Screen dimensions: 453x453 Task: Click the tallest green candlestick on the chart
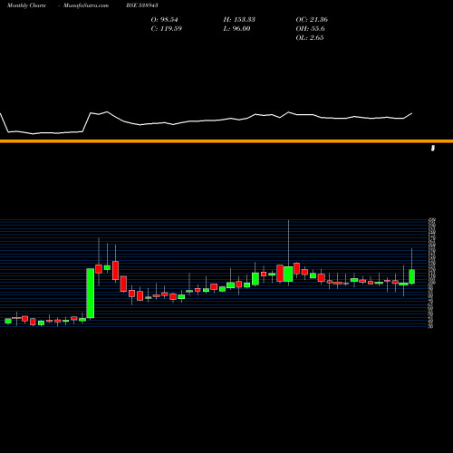click(x=91, y=294)
